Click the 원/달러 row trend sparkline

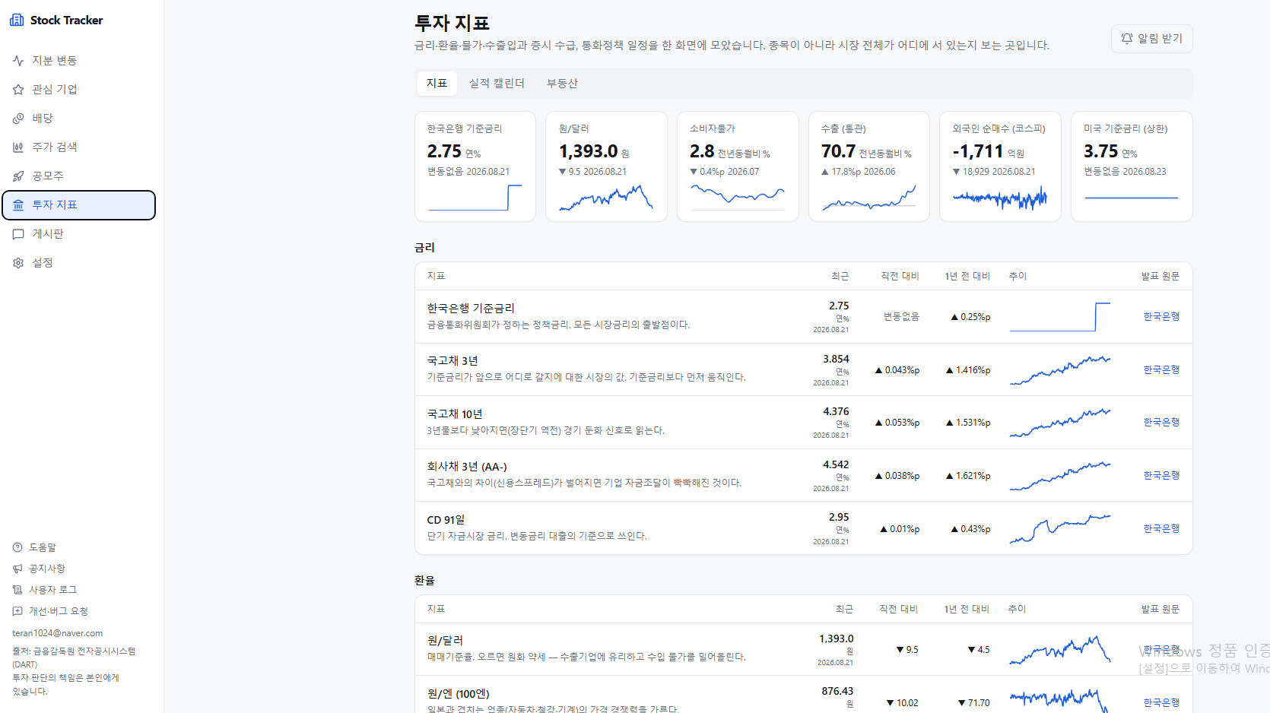(x=1060, y=650)
